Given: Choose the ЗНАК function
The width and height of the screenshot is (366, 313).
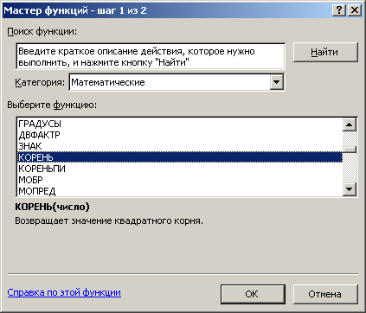Looking at the screenshot, I should pos(179,146).
